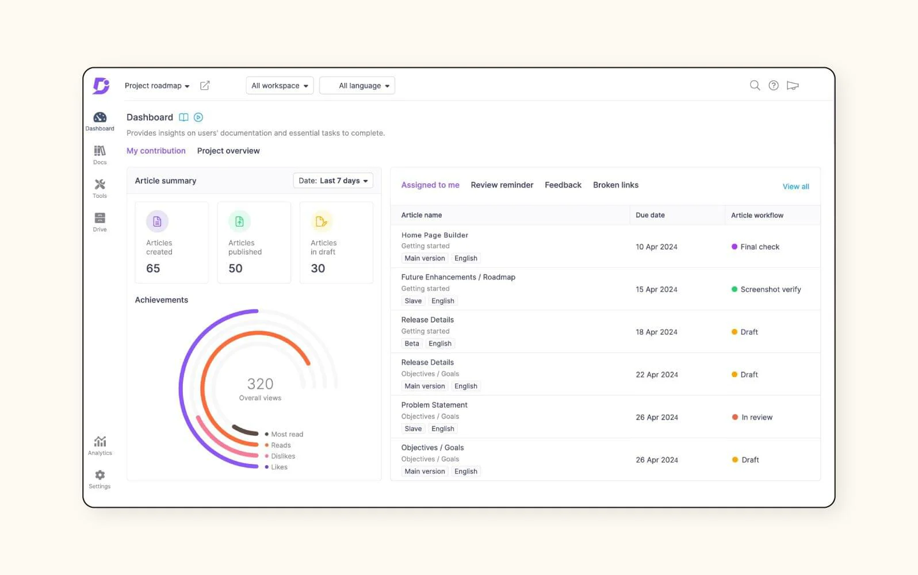The height and width of the screenshot is (575, 918).
Task: Click the Beta tag on Release Details
Action: coord(412,343)
